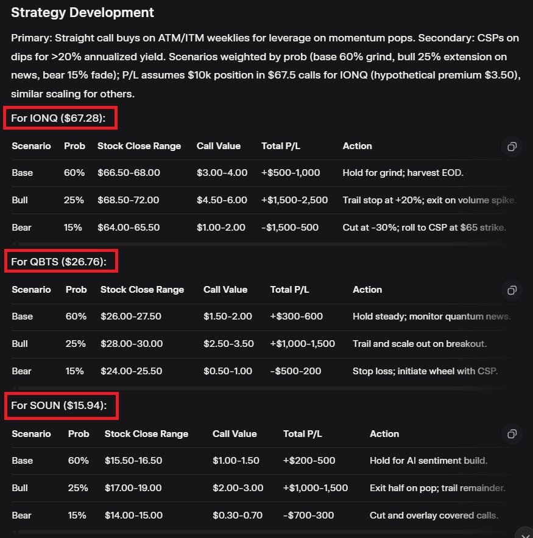
Task: Click the Strategy Development title
Action: tap(83, 12)
